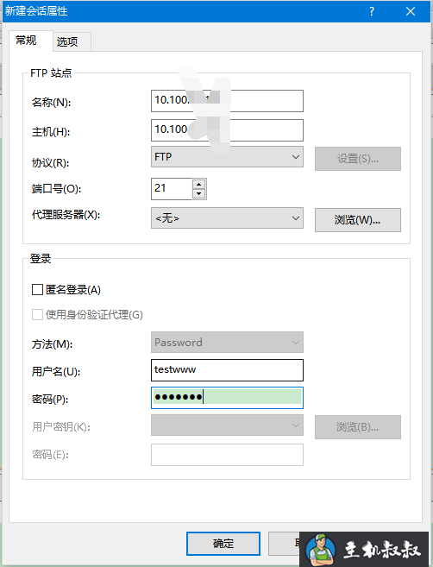Open the 协议(R) FTP dropdown

tap(227, 157)
